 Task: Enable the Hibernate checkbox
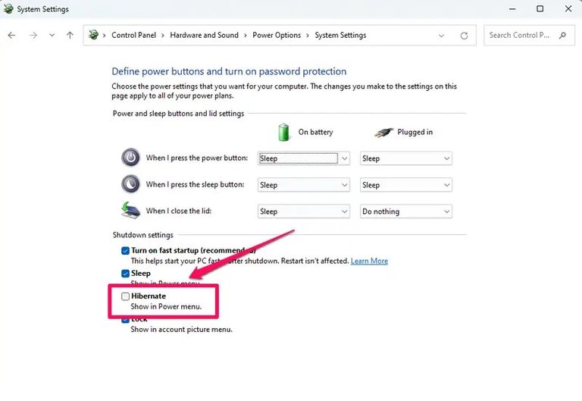(x=125, y=296)
